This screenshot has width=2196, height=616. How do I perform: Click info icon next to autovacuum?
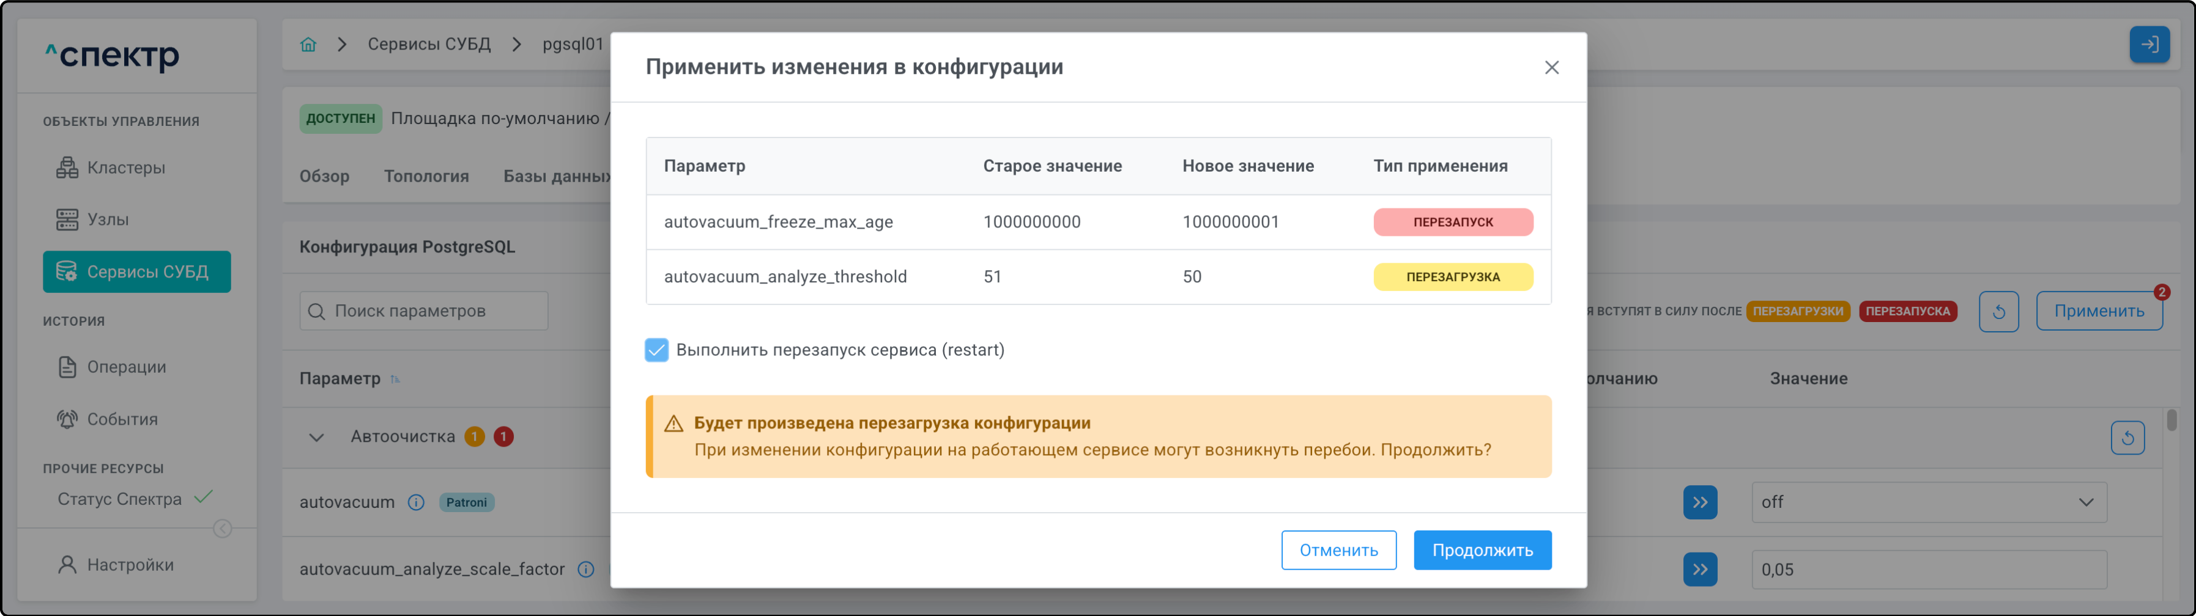(416, 503)
